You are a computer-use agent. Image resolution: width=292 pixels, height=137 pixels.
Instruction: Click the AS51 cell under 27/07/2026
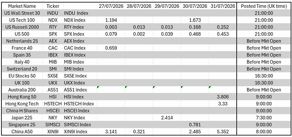(x=111, y=90)
